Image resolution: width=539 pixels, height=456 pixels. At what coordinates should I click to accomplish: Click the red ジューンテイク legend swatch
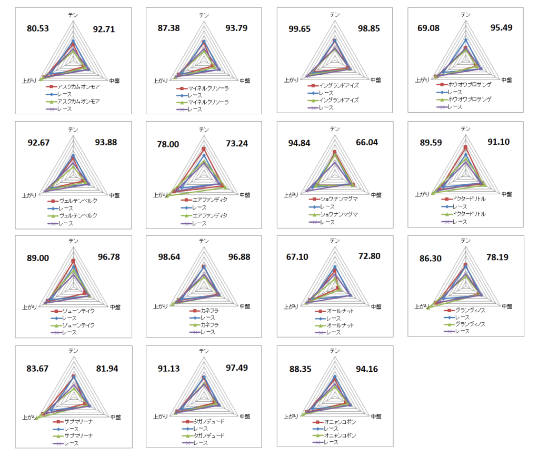pyautogui.click(x=55, y=311)
